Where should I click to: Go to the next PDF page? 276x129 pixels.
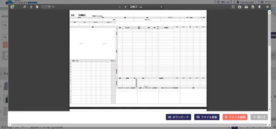coord(37,7)
